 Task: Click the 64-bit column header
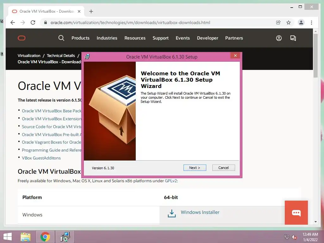point(171,197)
